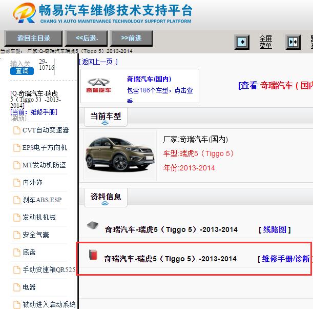Go forward with the >>前进 button
The image size is (313, 309).
[x=131, y=38]
